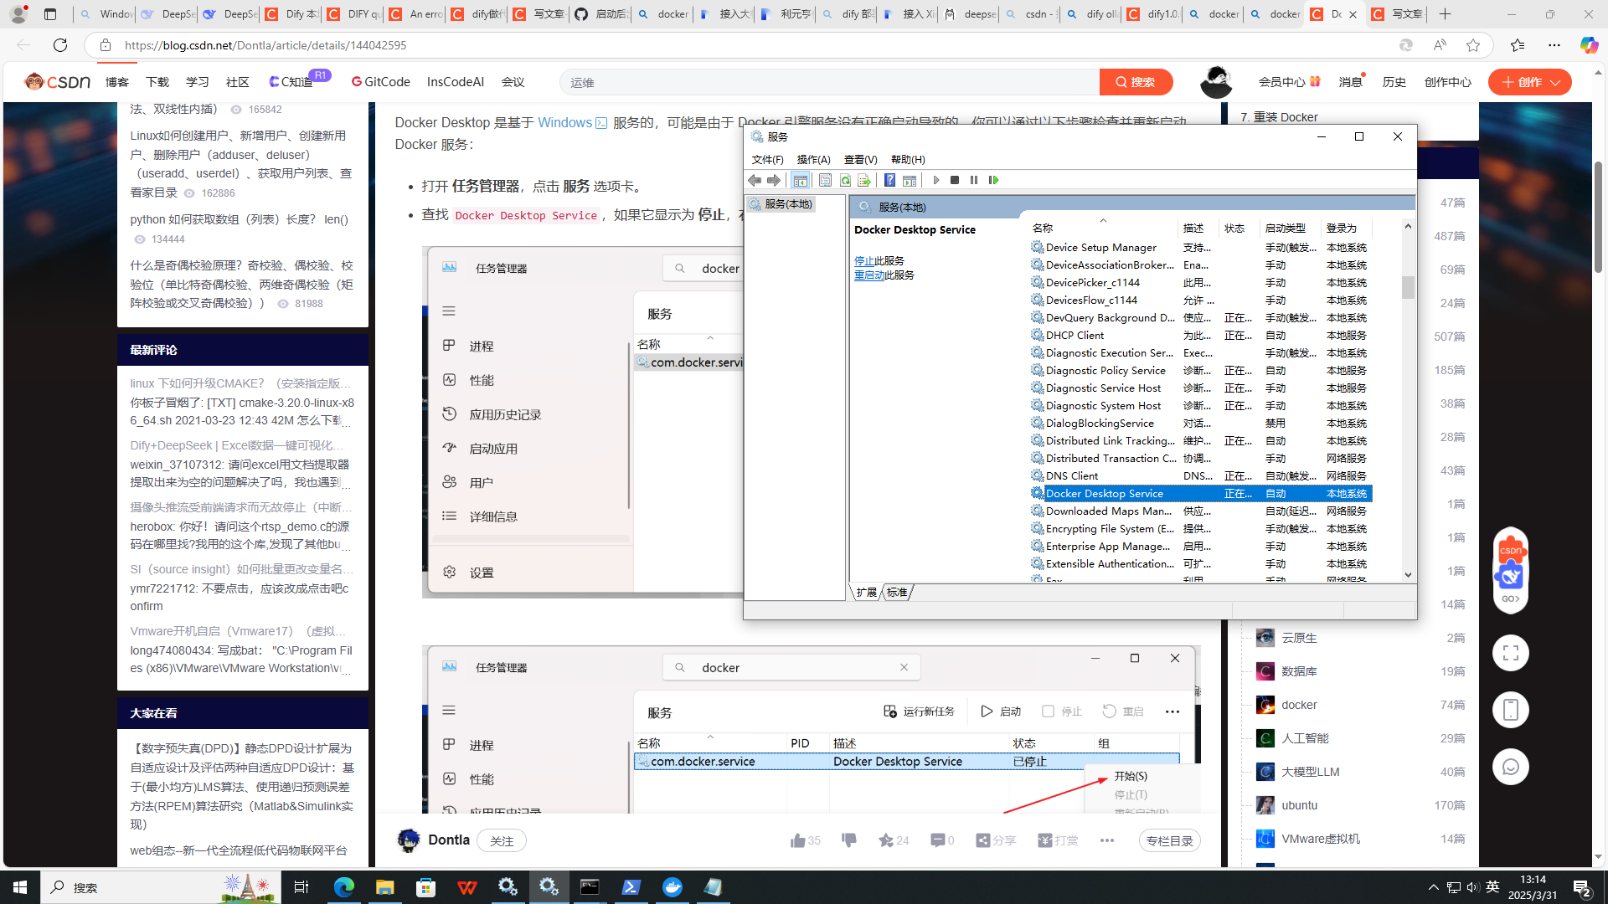Image resolution: width=1608 pixels, height=904 pixels.
Task: Click the Pause Service toolbar icon
Action: pyautogui.click(x=974, y=180)
